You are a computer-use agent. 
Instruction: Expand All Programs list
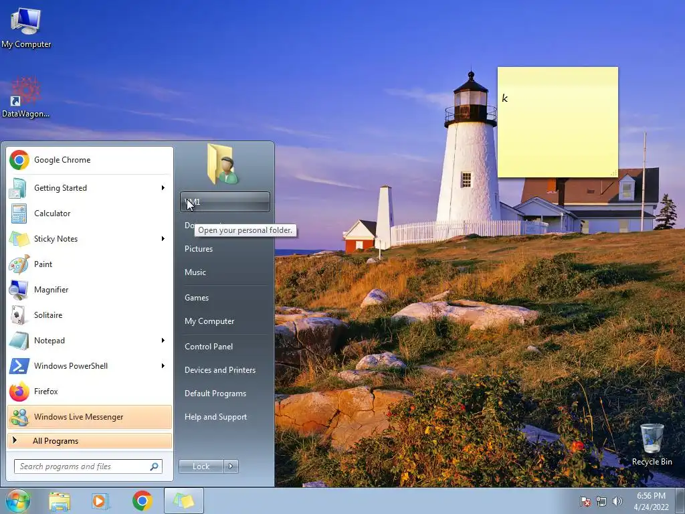coord(90,440)
